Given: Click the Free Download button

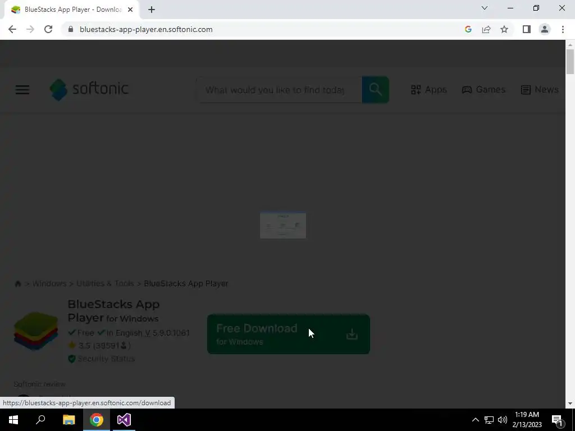Looking at the screenshot, I should coord(288,334).
